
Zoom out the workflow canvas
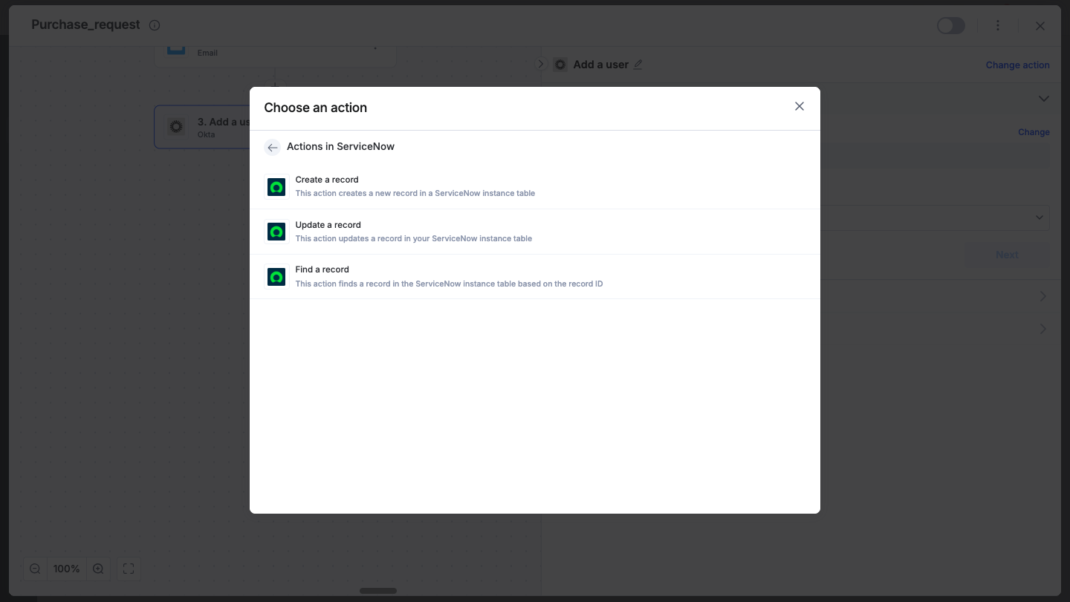click(35, 569)
